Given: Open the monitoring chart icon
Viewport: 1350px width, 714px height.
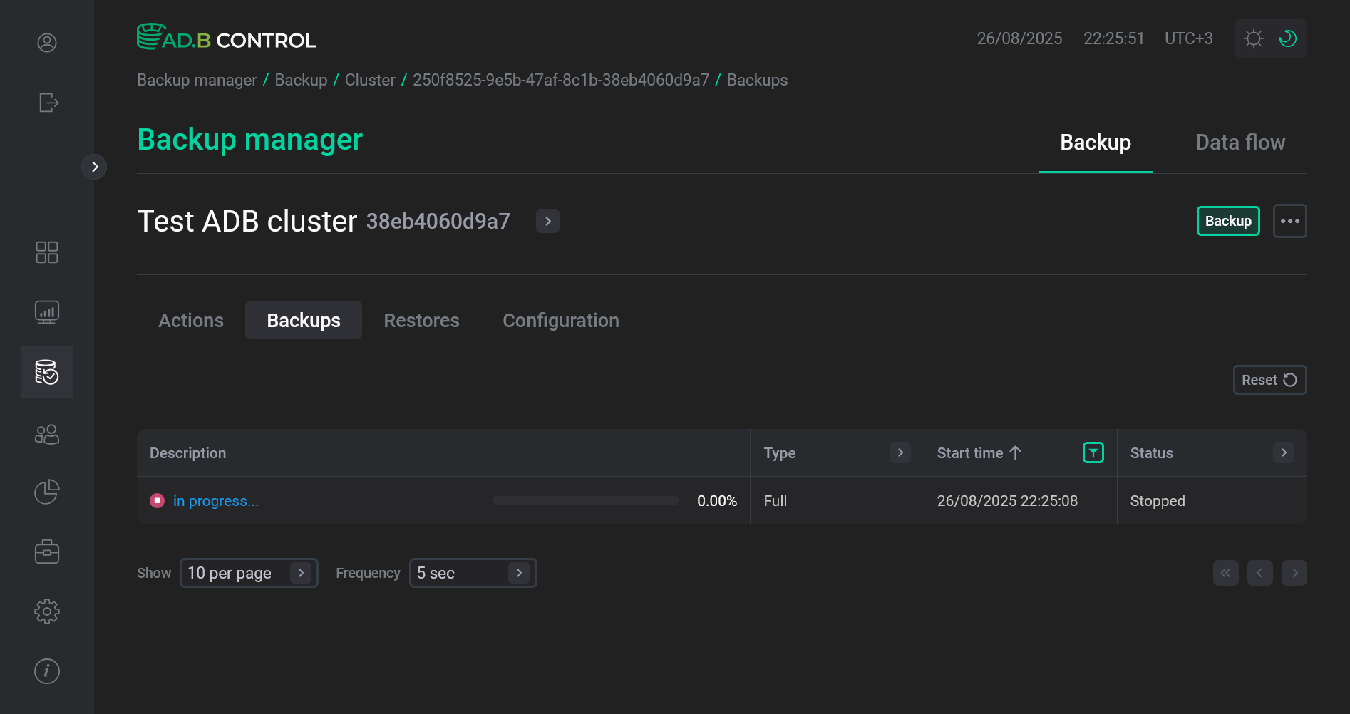Looking at the screenshot, I should coord(47,312).
